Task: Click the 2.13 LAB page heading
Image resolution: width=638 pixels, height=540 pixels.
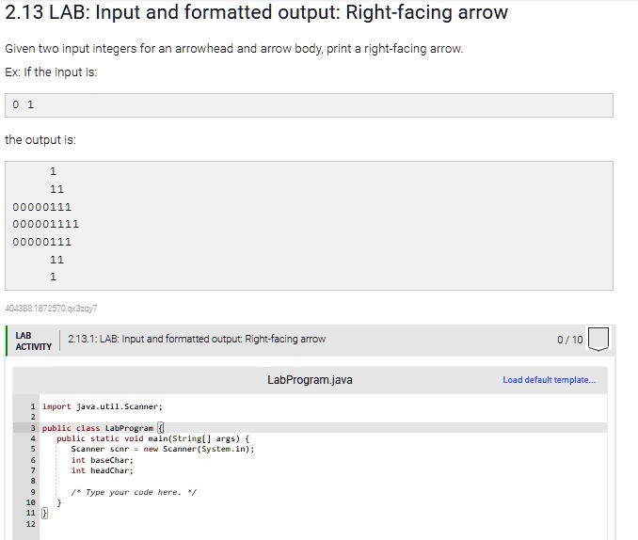Action: (256, 13)
